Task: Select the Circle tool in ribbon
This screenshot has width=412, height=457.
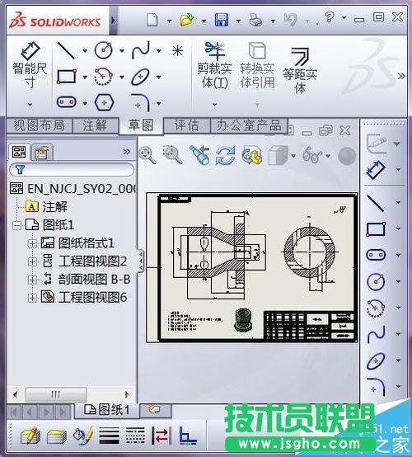Action: tap(103, 50)
